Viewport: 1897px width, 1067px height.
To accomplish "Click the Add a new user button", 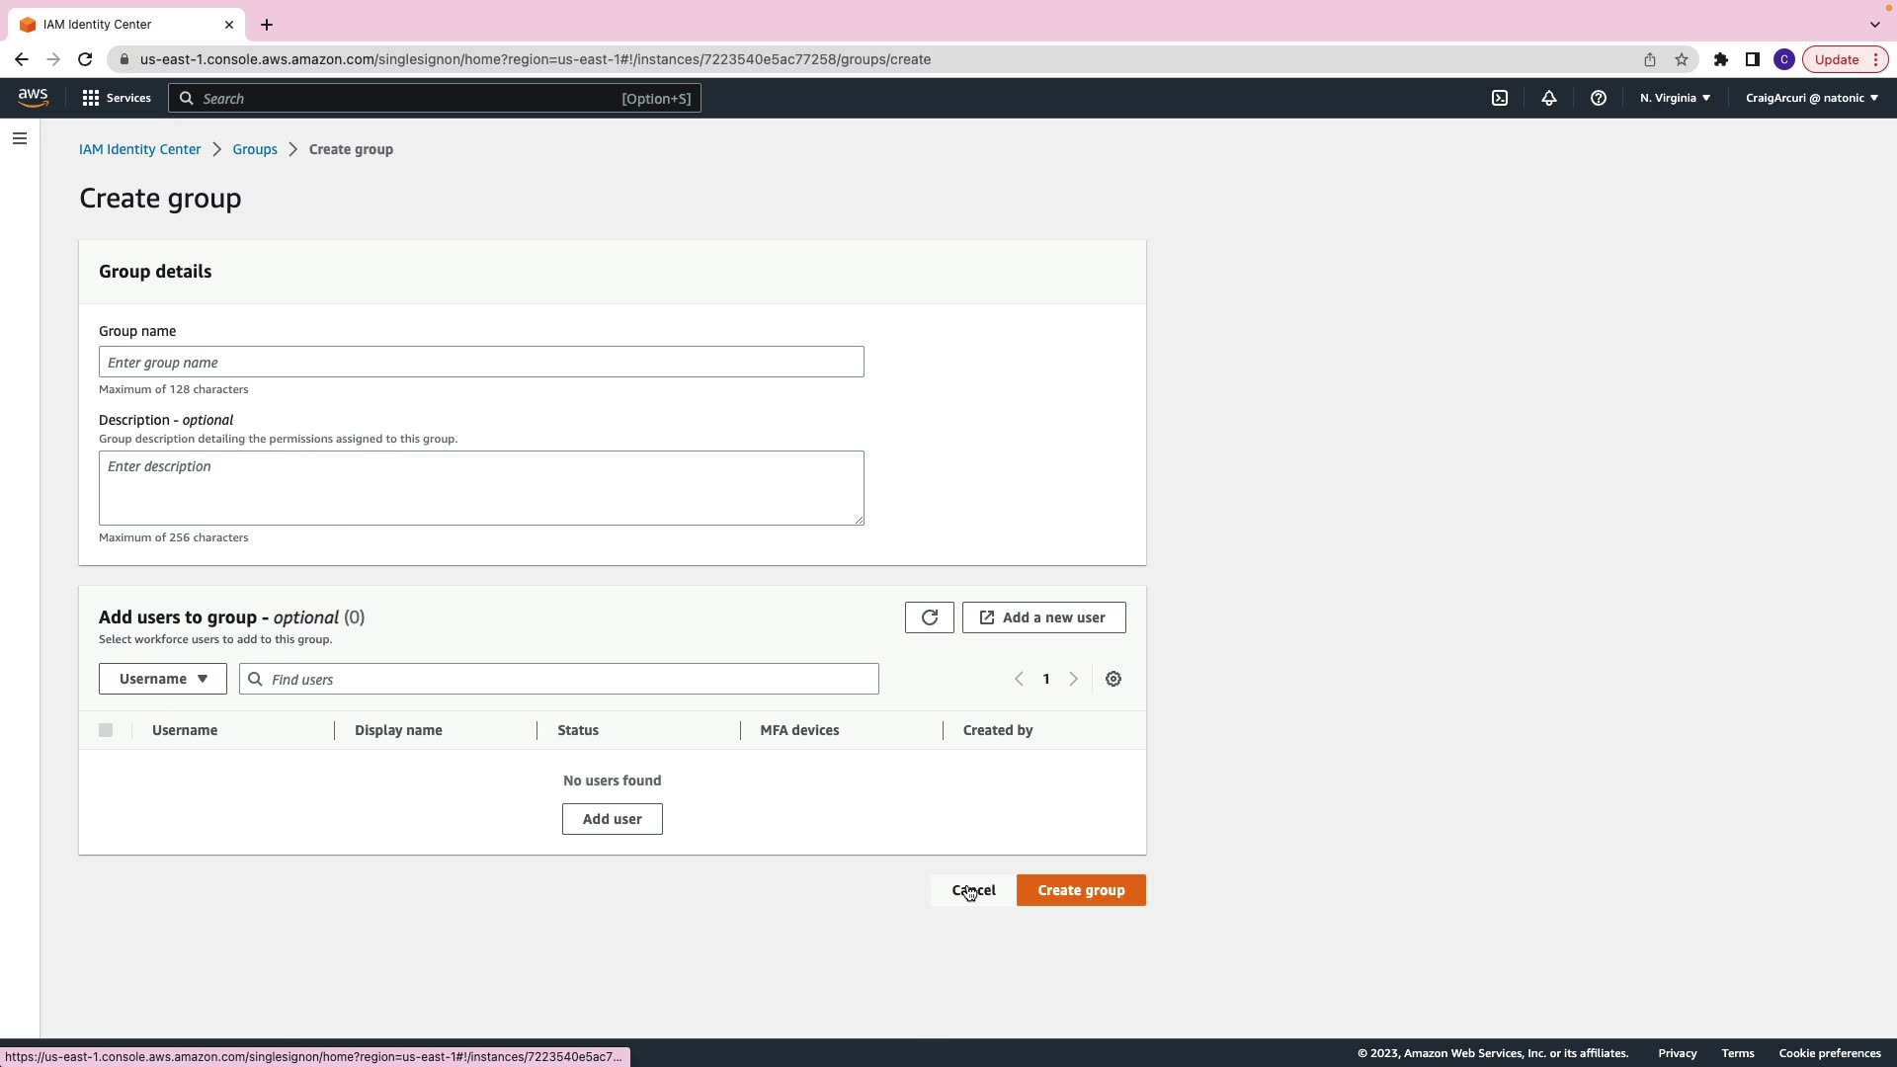I will click(x=1043, y=617).
